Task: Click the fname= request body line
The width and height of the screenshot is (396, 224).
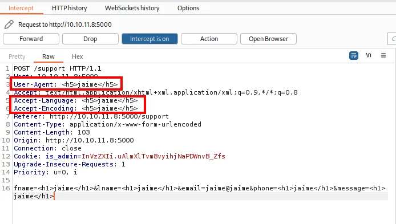Action: 200,192
